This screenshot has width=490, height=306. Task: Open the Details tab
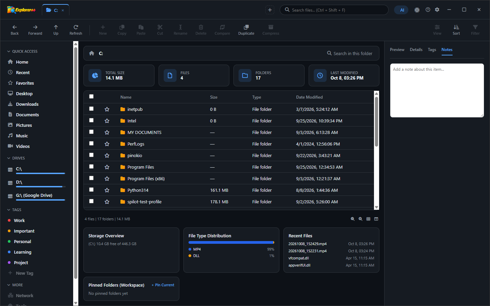click(x=416, y=50)
